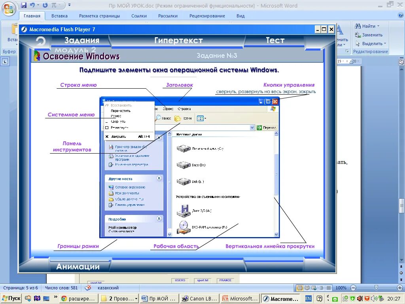The width and height of the screenshot is (405, 304).
Task: Click the EN language indicator in the taskbar
Action: (x=308, y=298)
